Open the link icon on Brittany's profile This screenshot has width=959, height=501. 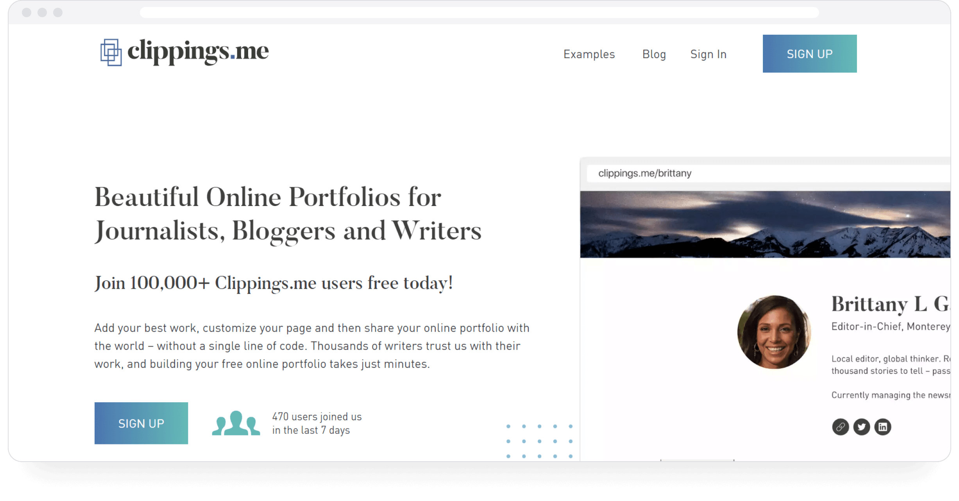click(841, 427)
